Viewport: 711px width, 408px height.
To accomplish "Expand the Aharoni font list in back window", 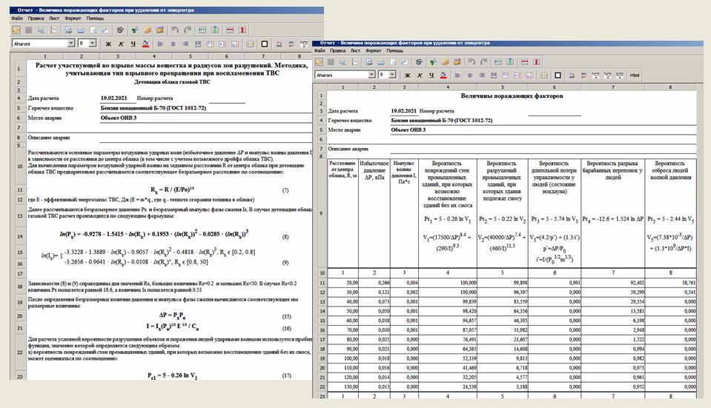I will 72,44.
